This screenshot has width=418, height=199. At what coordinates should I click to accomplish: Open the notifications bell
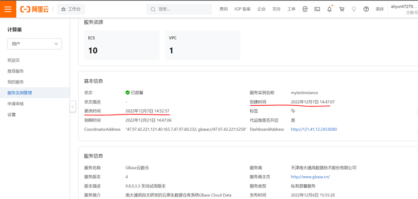coord(329,9)
